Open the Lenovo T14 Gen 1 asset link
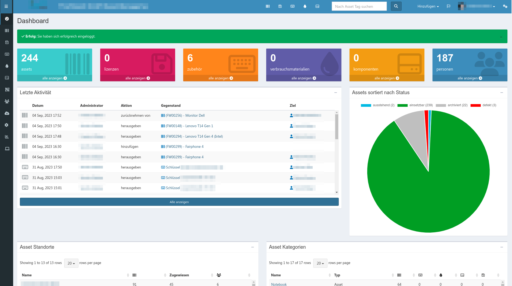 [189, 126]
